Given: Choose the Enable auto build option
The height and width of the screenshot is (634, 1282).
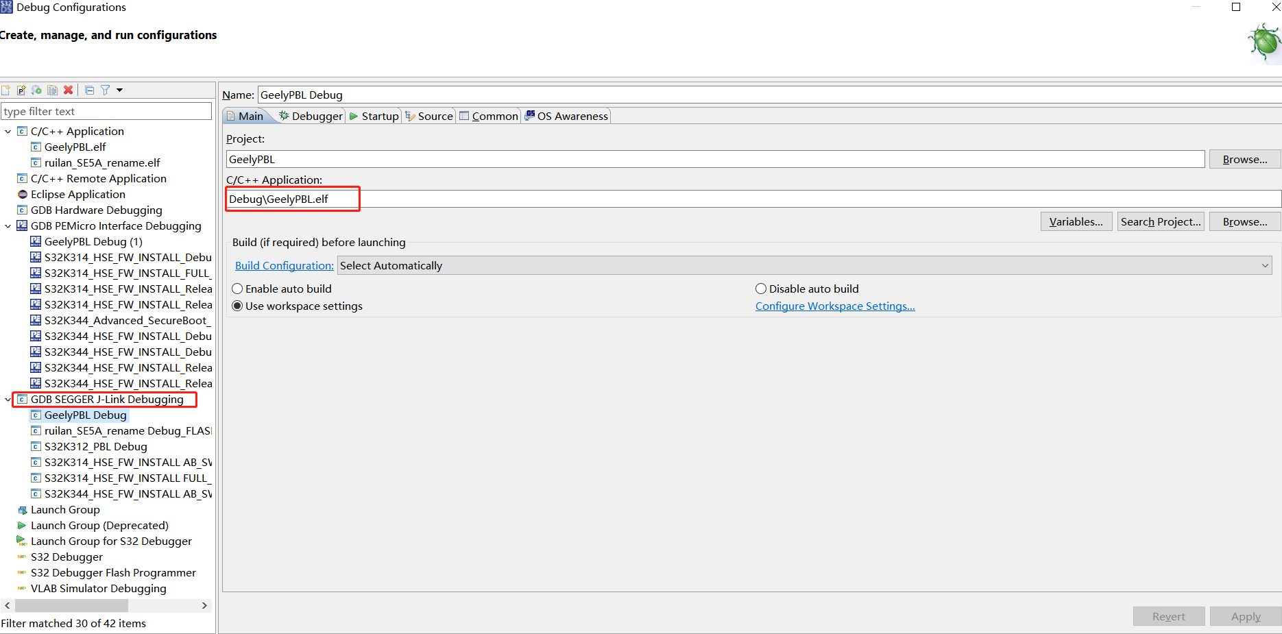Looking at the screenshot, I should [x=237, y=289].
